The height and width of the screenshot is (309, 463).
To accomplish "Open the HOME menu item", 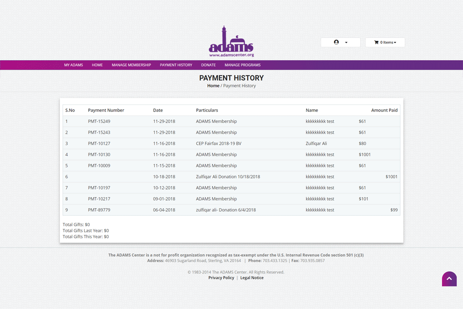I will pyautogui.click(x=97, y=65).
